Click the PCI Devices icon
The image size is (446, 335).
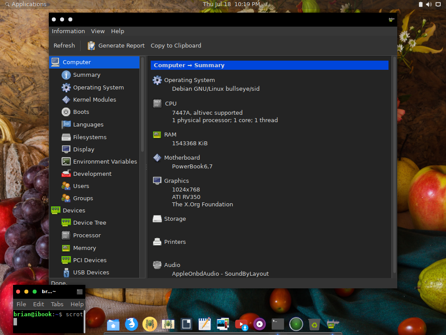(66, 260)
